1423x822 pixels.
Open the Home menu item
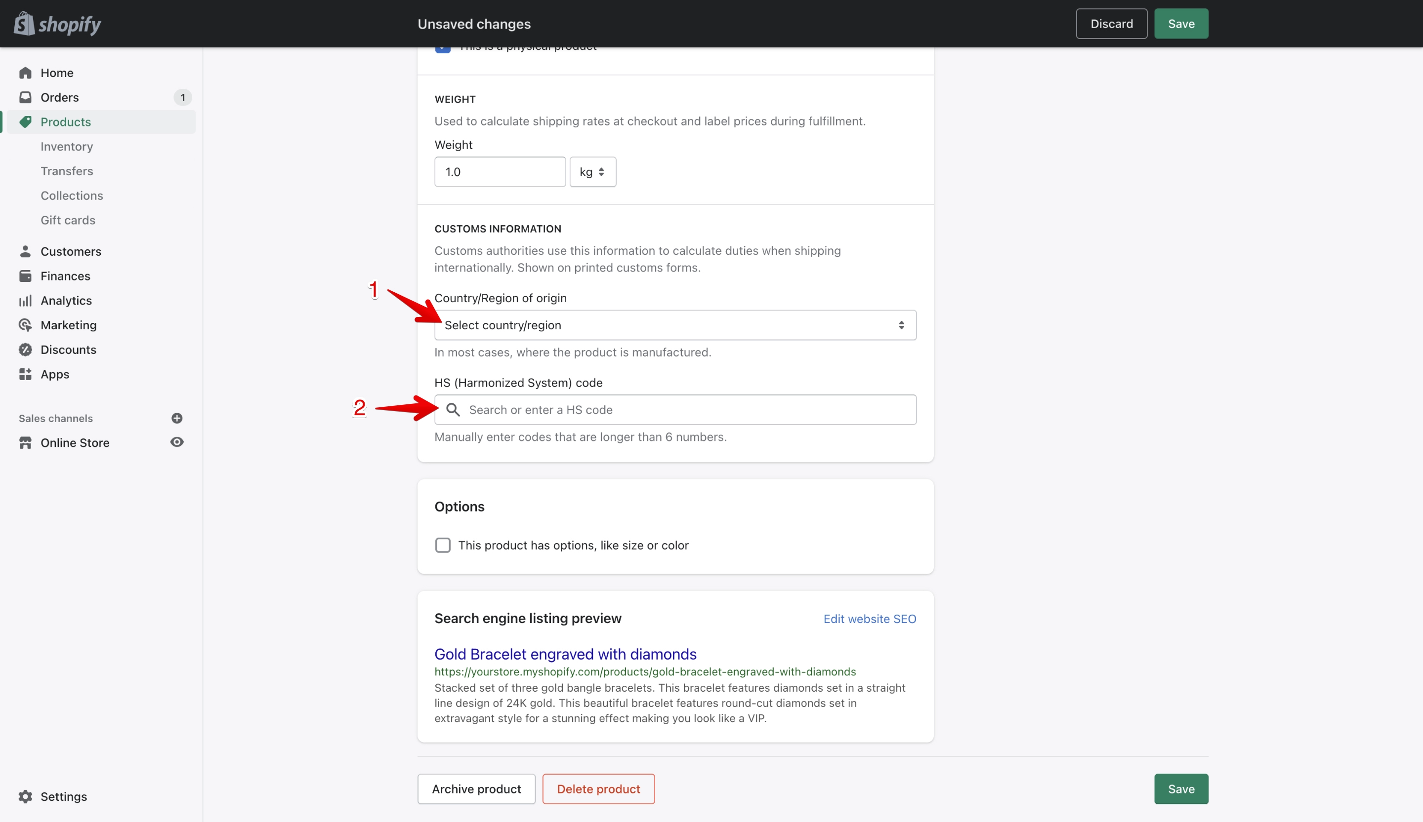(57, 73)
